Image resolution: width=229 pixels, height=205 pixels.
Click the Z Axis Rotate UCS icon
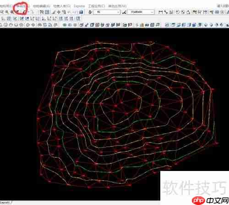coord(71,18)
